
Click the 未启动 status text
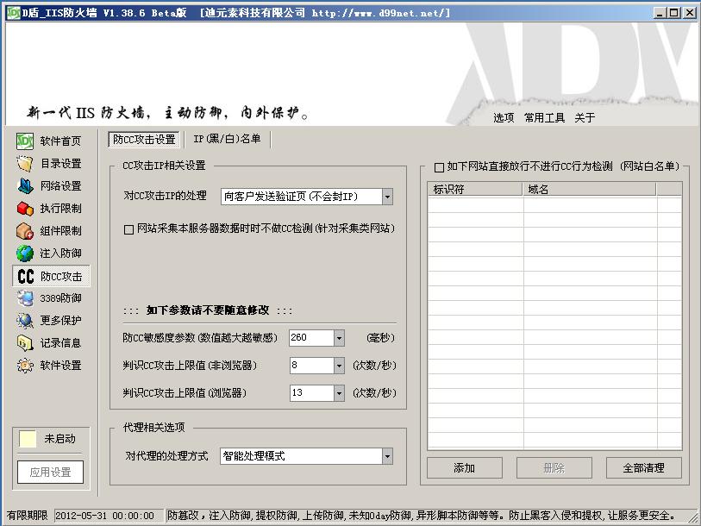pyautogui.click(x=59, y=439)
